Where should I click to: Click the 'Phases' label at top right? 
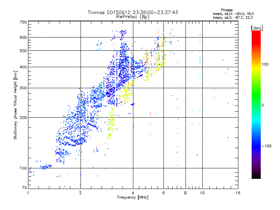pos(226,10)
